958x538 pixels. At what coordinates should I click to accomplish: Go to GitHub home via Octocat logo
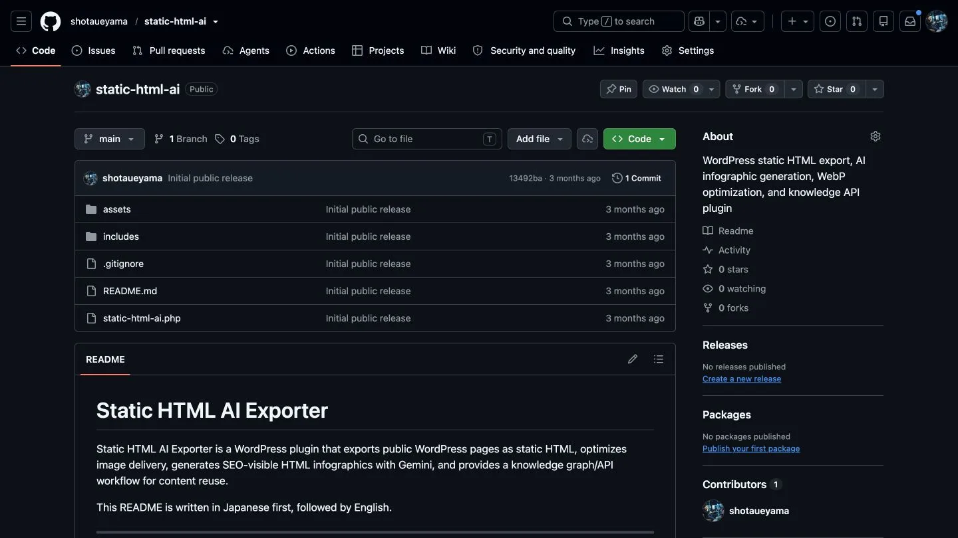[x=51, y=21]
